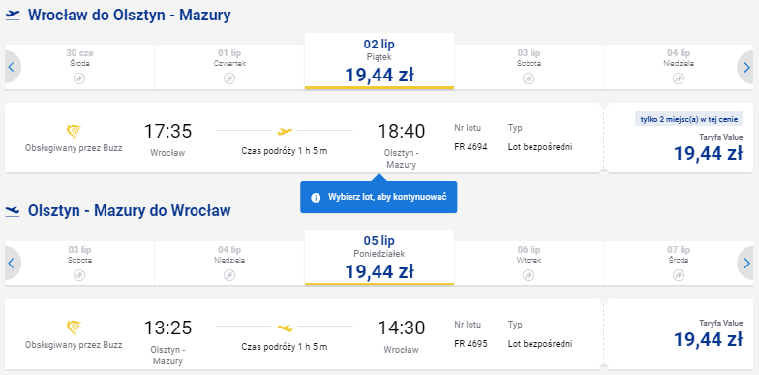Click the no-flight icon under 06 lip Wtorek
This screenshot has height=375, width=759.
tap(529, 275)
